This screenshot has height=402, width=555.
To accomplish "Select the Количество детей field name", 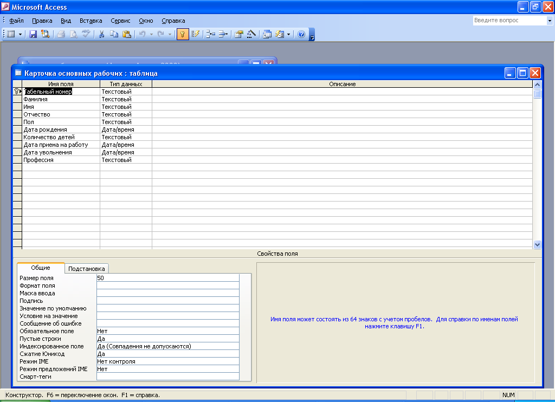I will tap(61, 137).
